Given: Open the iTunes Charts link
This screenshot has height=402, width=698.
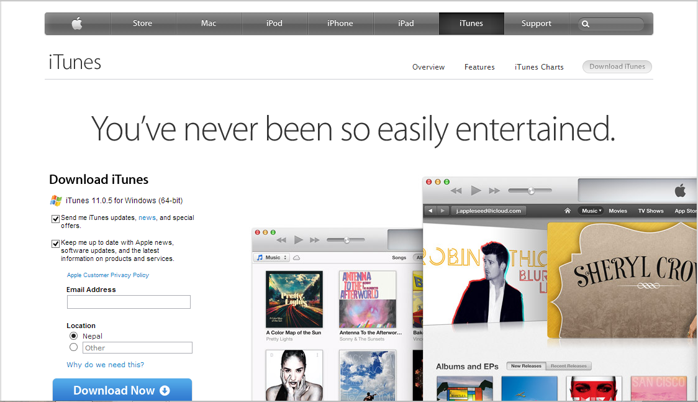Looking at the screenshot, I should click(x=539, y=66).
